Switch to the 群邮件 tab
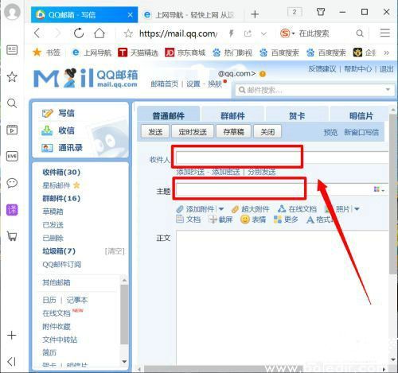The width and height of the screenshot is (398, 373). (x=232, y=115)
